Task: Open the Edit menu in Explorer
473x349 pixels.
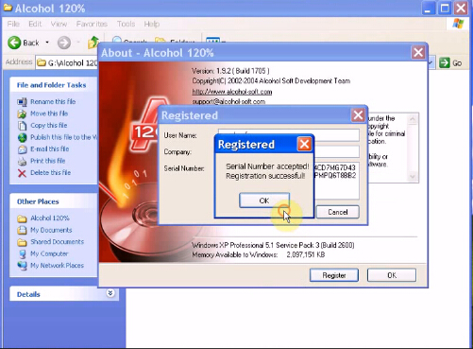Action: [35, 24]
